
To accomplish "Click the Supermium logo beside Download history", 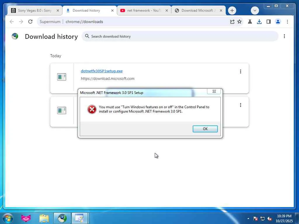I will coord(15,36).
